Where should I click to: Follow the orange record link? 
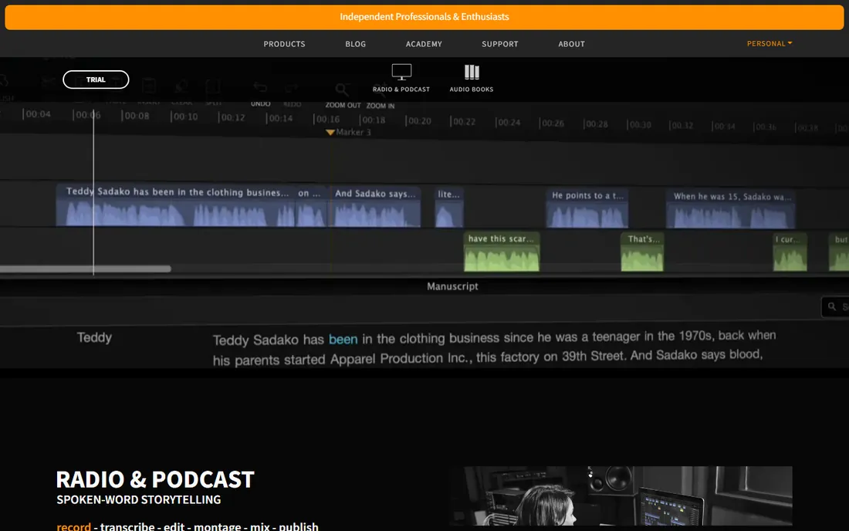pyautogui.click(x=73, y=526)
